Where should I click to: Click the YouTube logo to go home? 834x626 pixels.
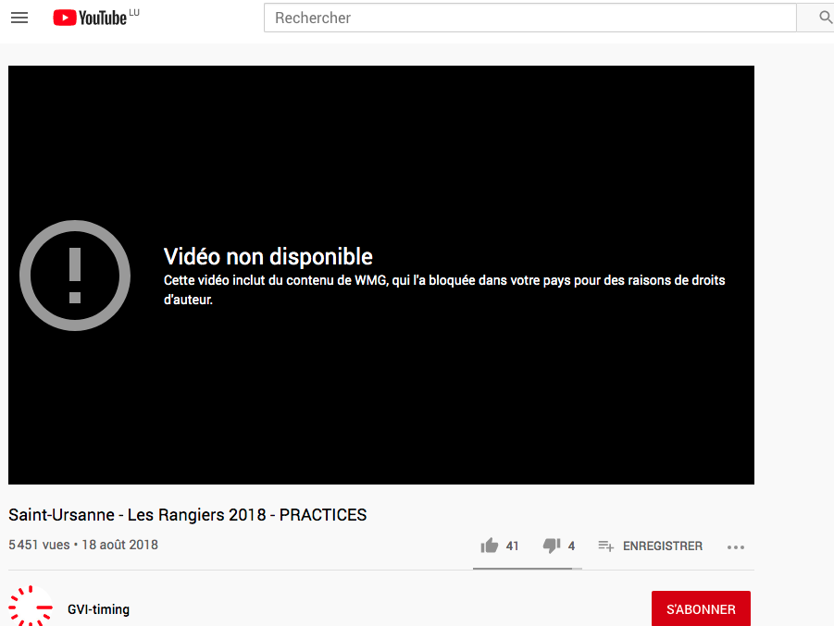pos(90,18)
